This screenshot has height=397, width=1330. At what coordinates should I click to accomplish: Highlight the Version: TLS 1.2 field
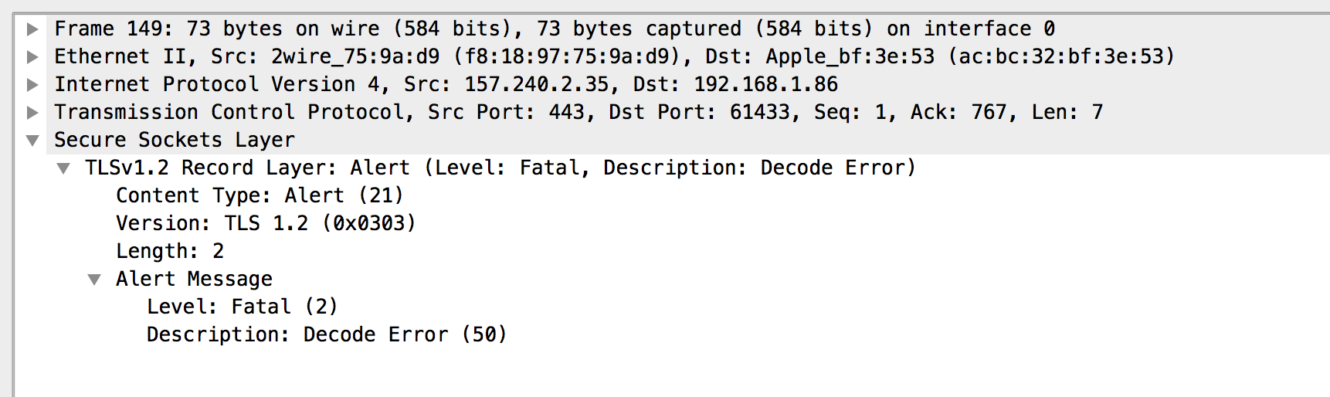click(266, 224)
